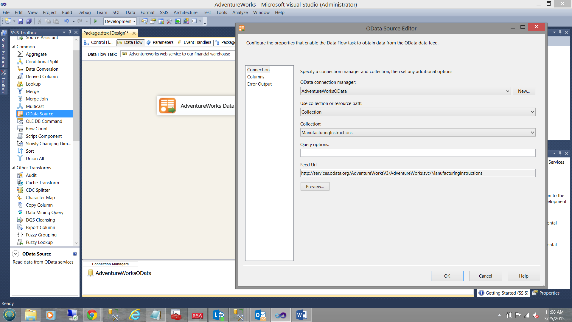Select the Fuzzy Grouping transform
Screen dimensions: 572x322
tap(41, 235)
